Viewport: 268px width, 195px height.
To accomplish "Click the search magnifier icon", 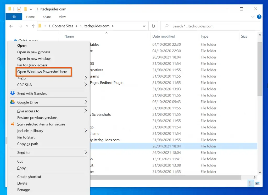I will 166,26.
